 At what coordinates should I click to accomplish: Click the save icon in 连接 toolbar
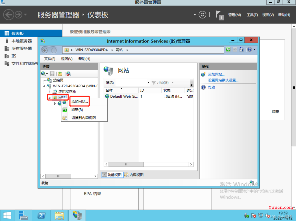(x=52, y=74)
